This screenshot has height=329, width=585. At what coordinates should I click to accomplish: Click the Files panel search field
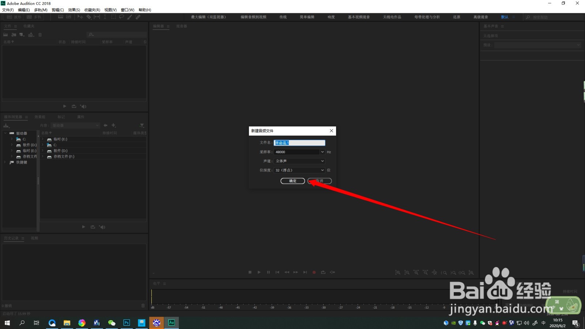117,35
